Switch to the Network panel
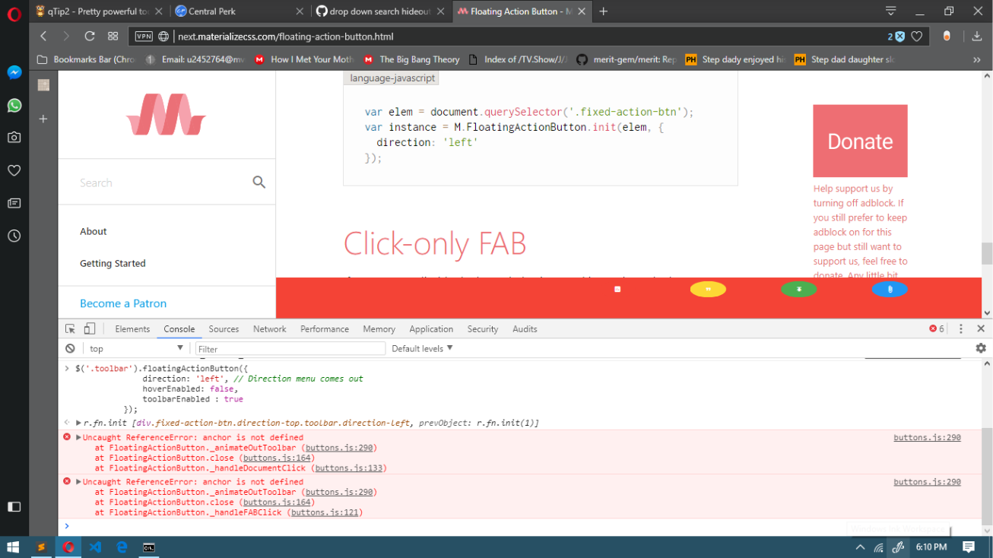The image size is (993, 558). [269, 328]
